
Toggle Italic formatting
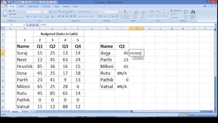coord(31,17)
